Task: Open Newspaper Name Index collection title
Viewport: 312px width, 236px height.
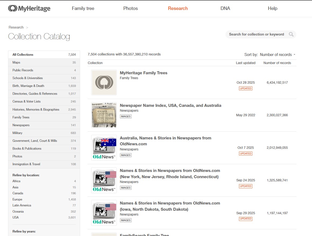Action: 170,105
